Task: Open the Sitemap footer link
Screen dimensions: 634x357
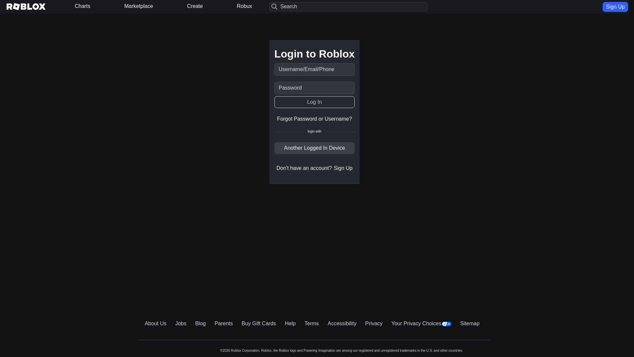Action: pos(470,324)
